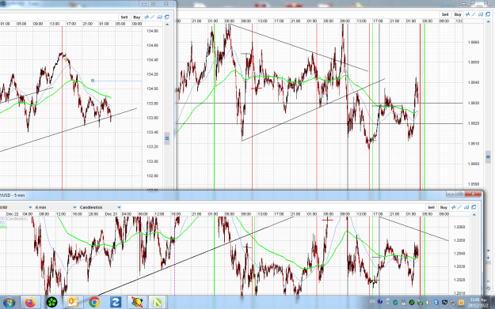Viewport: 495px width, 309px height.
Task: Click the 1.2050 price label in bottom chart
Action: [x=459, y=240]
